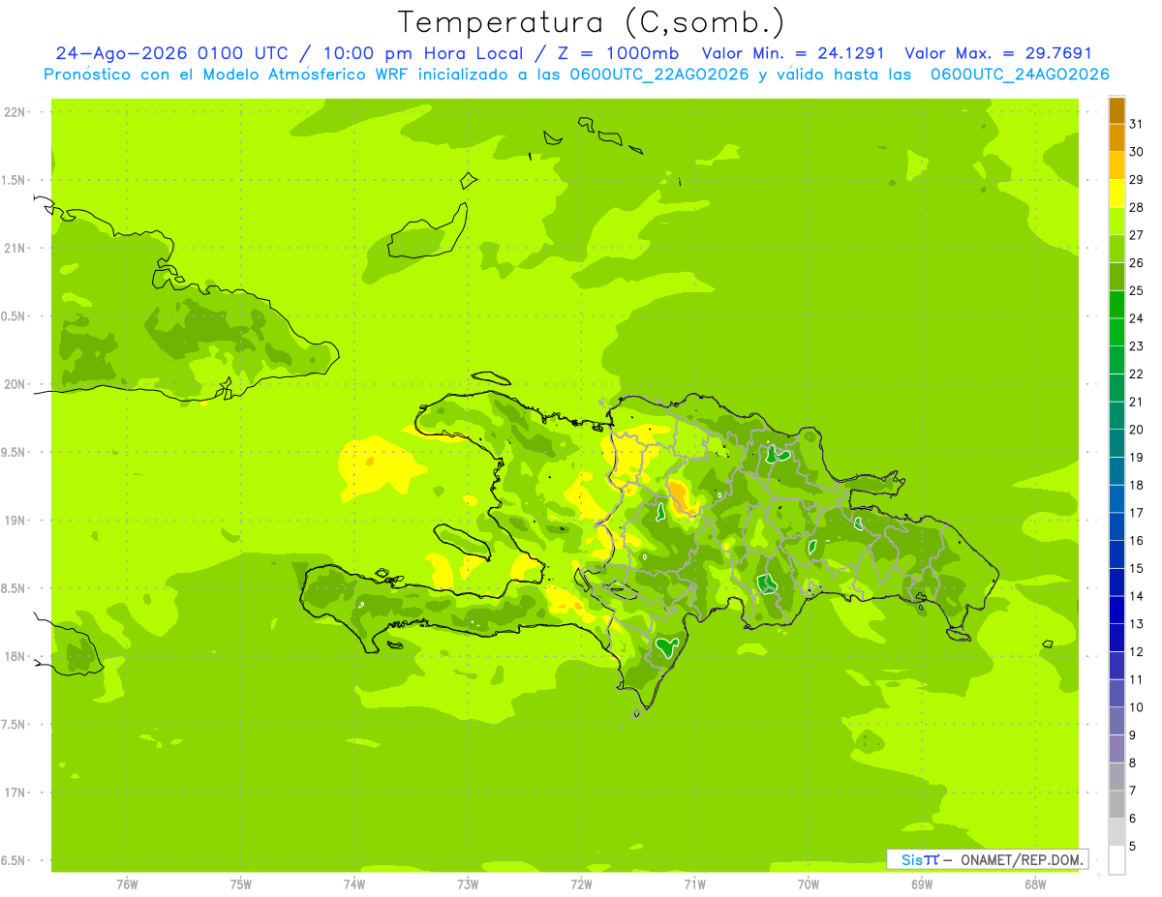Click the "0.5N" latitude axis label

click(x=14, y=316)
